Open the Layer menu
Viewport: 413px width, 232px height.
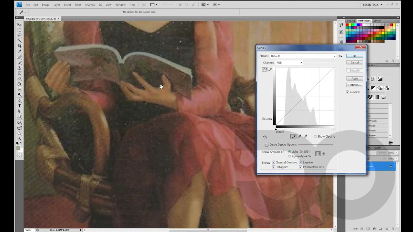pyautogui.click(x=56, y=5)
